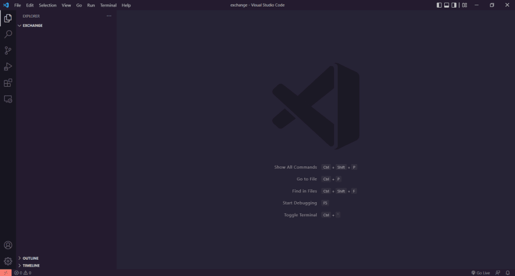Click the Accounts icon
The height and width of the screenshot is (276, 515).
pyautogui.click(x=8, y=245)
